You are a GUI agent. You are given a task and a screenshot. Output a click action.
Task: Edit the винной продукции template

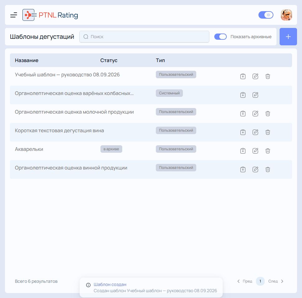click(x=255, y=169)
